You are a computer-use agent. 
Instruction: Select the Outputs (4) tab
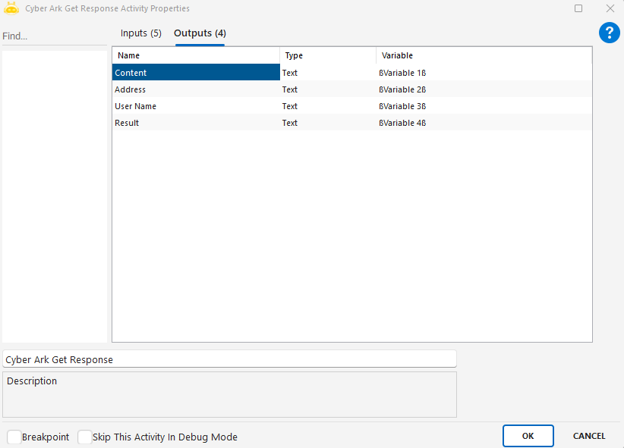click(x=200, y=33)
